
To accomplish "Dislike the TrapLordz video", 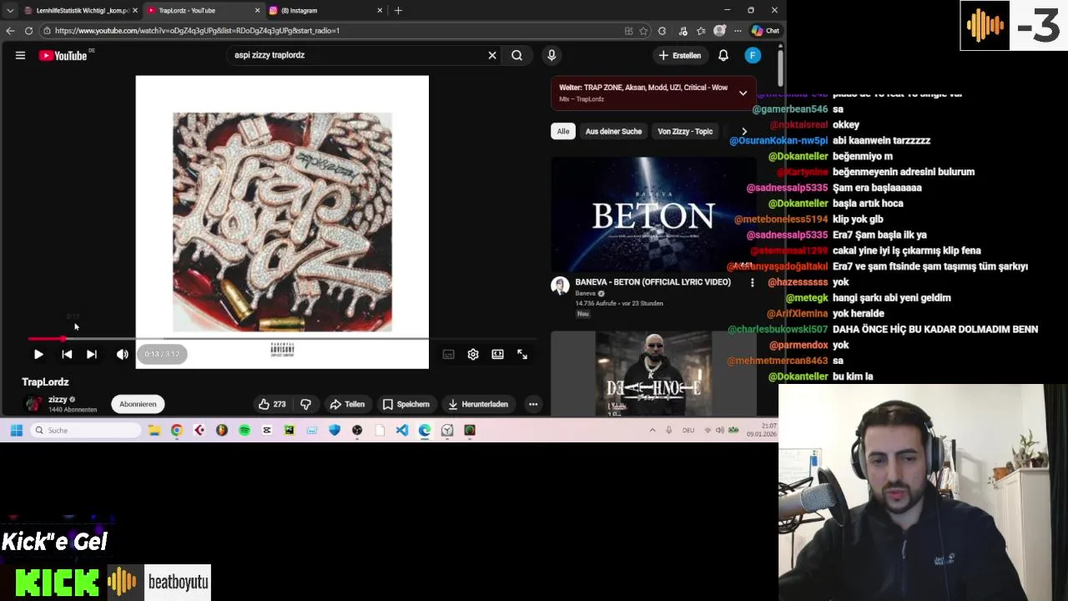I will [x=305, y=404].
